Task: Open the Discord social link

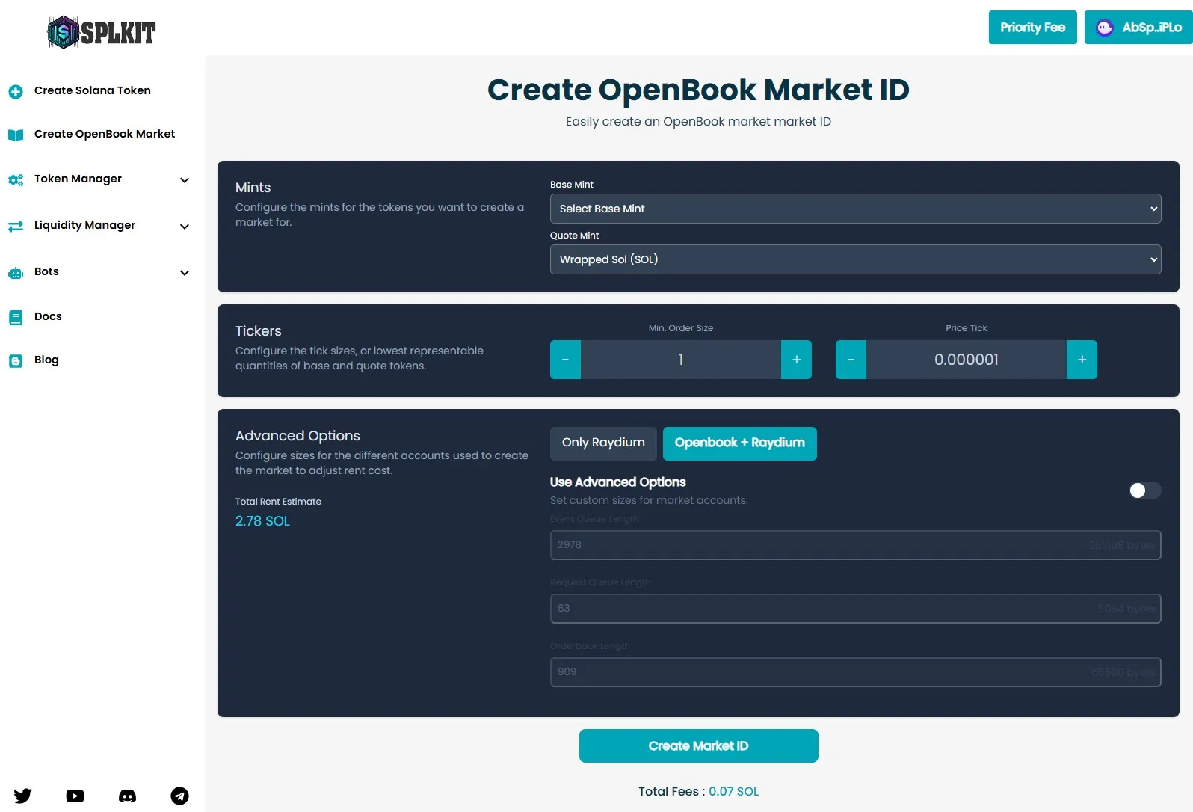Action: click(128, 796)
